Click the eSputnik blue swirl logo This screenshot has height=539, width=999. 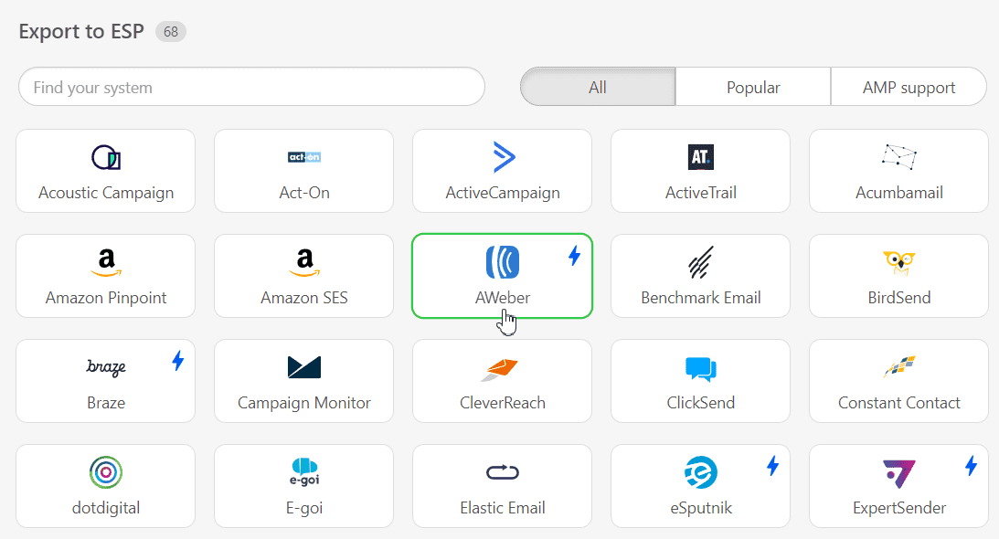click(701, 472)
